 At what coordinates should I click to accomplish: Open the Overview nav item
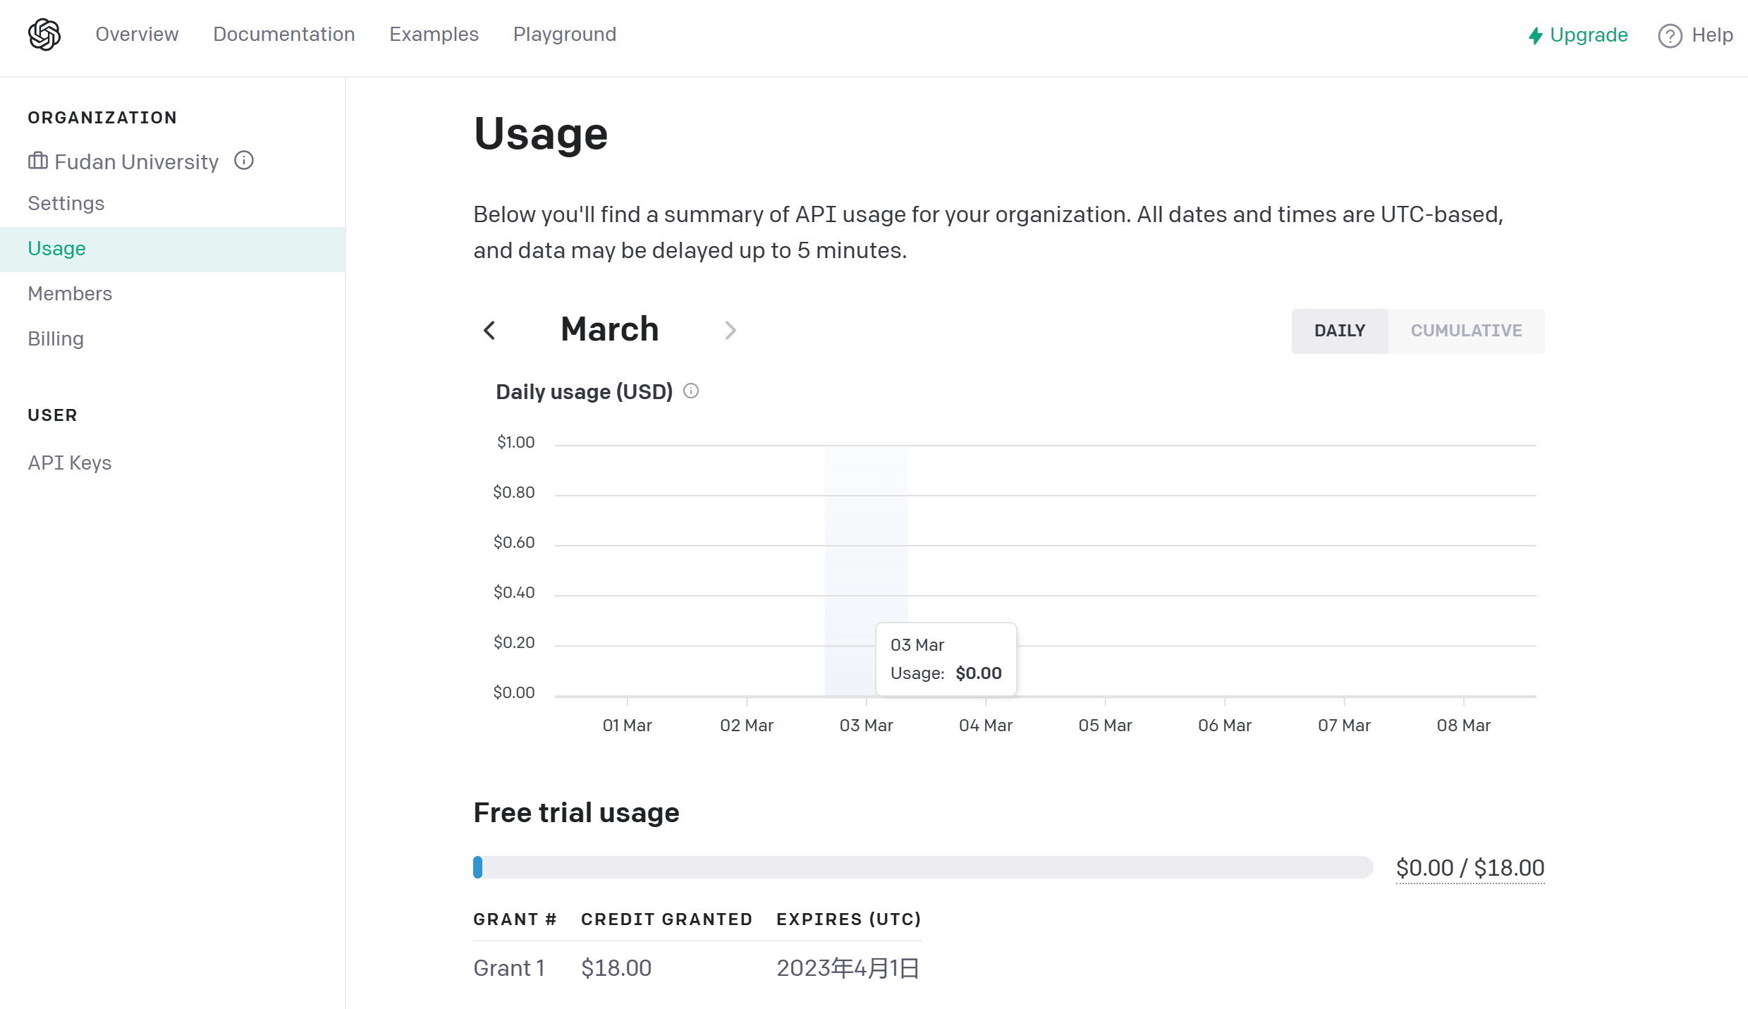137,35
